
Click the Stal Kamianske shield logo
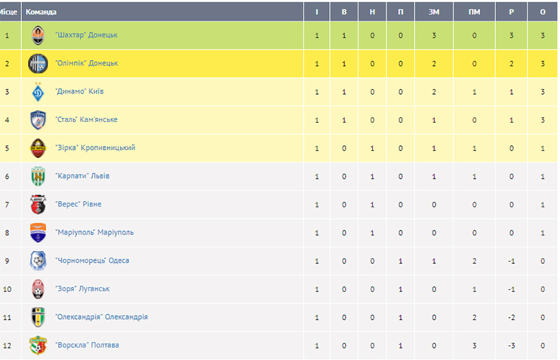38,120
